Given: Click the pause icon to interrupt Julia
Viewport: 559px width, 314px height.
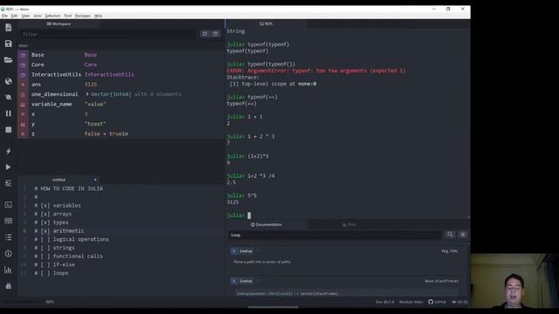Looking at the screenshot, I should 8,113.
